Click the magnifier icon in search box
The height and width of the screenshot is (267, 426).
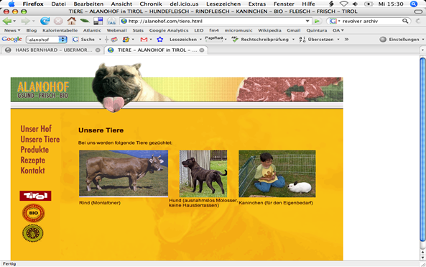(405, 21)
